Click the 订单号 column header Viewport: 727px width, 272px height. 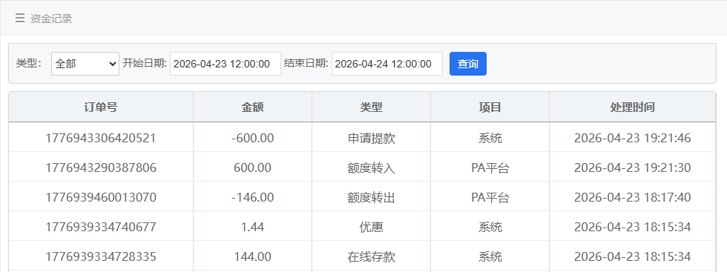[x=101, y=107]
